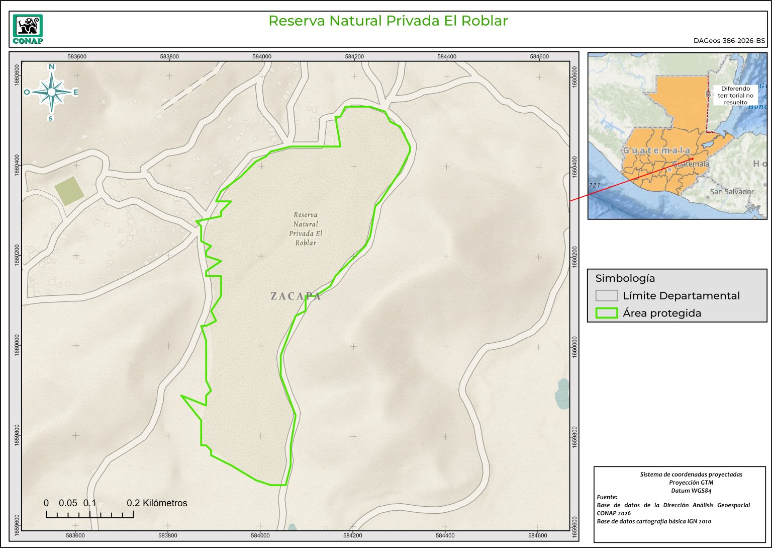Open the Guatemala inset locator map
772x548 pixels.
(677, 136)
